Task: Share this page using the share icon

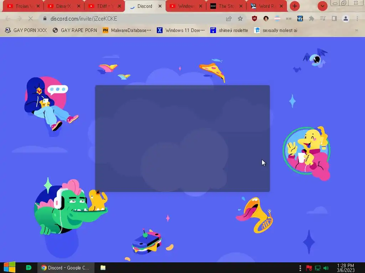Action: pos(229,18)
